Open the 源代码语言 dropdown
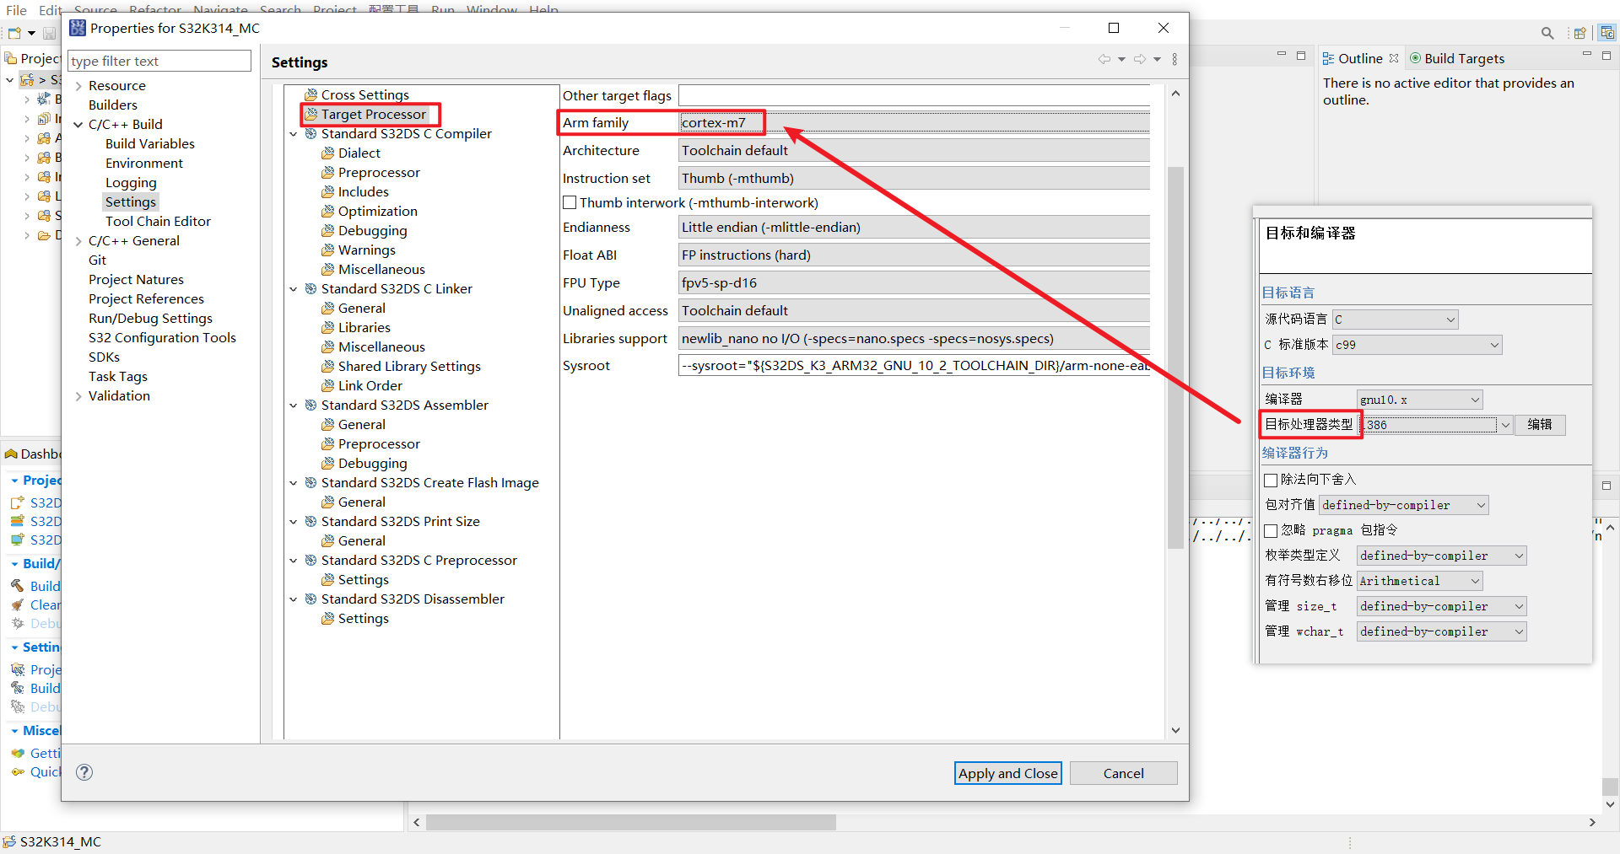Viewport: 1620px width, 854px height. 1396,320
